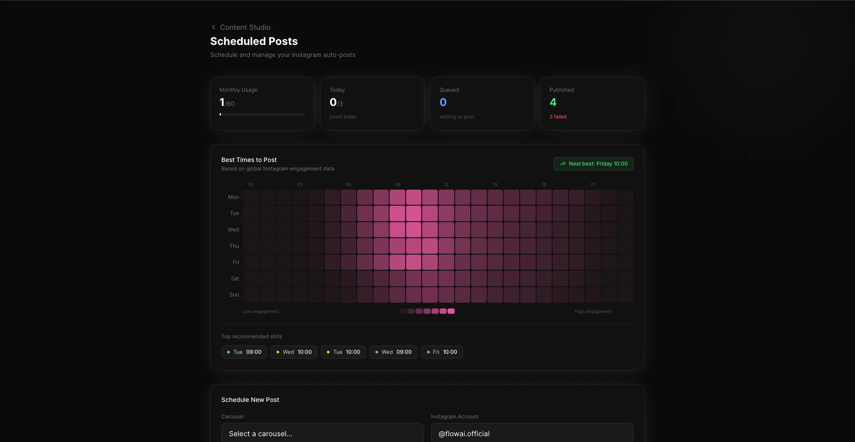Viewport: 855px width, 442px height.
Task: Select the Wed 10:00 recommended slot
Action: coord(294,352)
